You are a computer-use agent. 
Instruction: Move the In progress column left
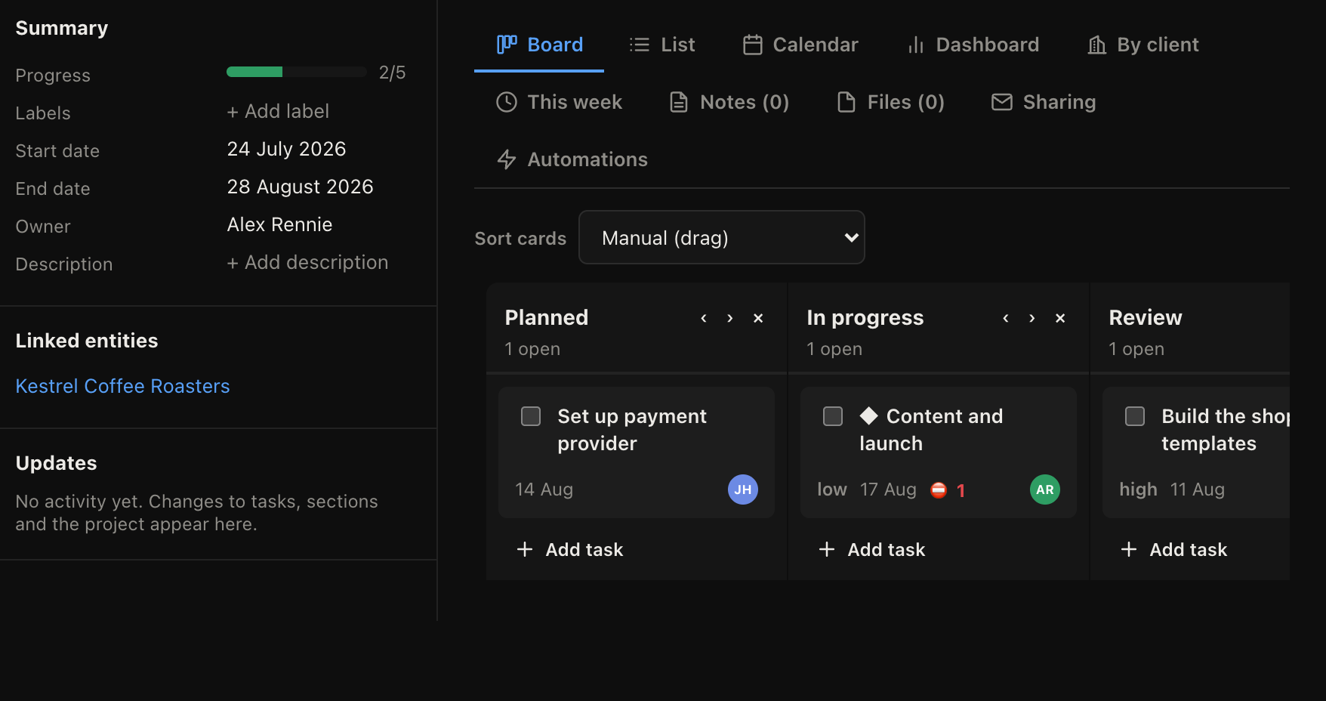tap(1006, 318)
